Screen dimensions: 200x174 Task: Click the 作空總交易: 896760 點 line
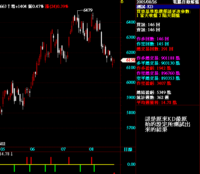pos(158,73)
